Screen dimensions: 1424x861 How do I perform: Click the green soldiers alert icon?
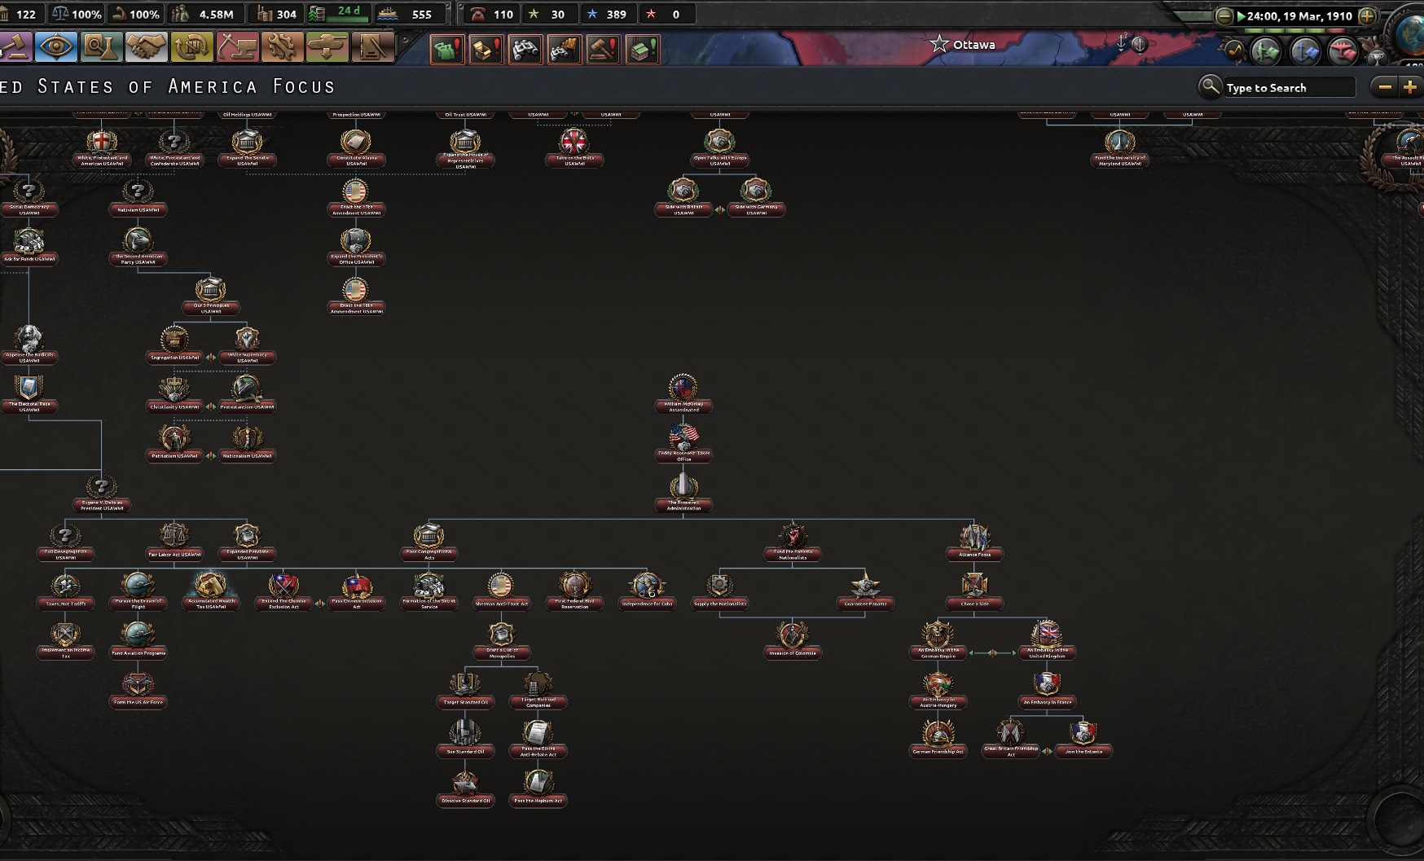tap(447, 50)
